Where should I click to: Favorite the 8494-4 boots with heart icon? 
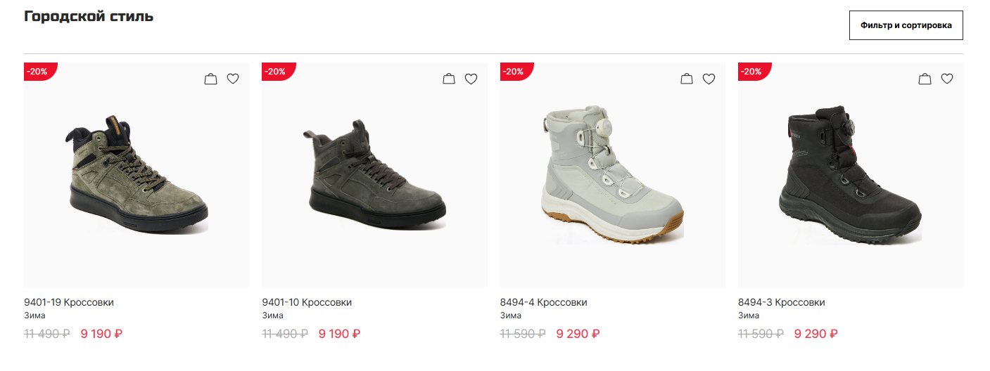[709, 79]
